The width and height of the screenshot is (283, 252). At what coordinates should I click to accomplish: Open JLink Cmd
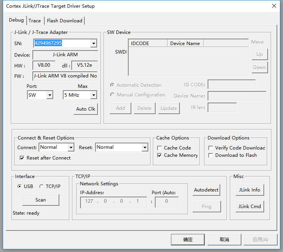[250, 206]
